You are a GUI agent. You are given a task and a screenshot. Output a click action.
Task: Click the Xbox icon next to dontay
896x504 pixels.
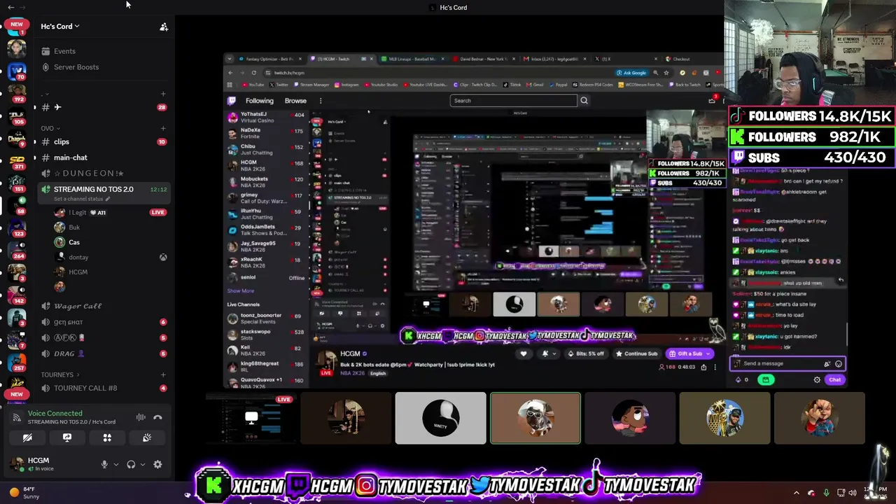coord(163,258)
